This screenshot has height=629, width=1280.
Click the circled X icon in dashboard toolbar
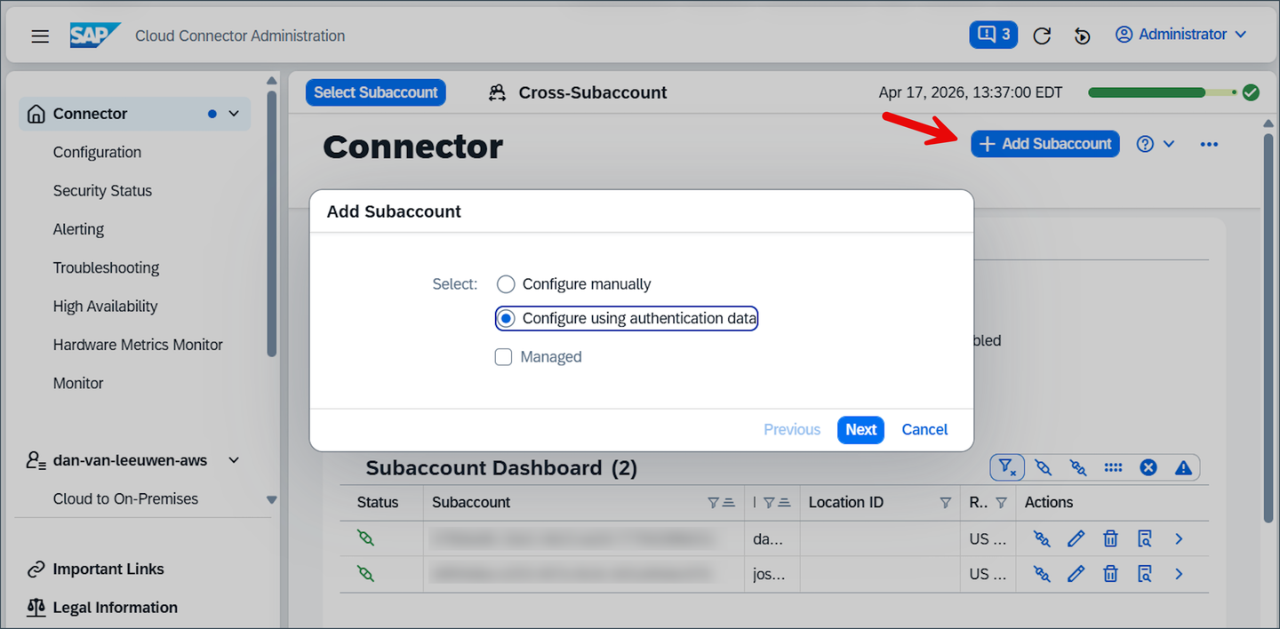coord(1148,467)
